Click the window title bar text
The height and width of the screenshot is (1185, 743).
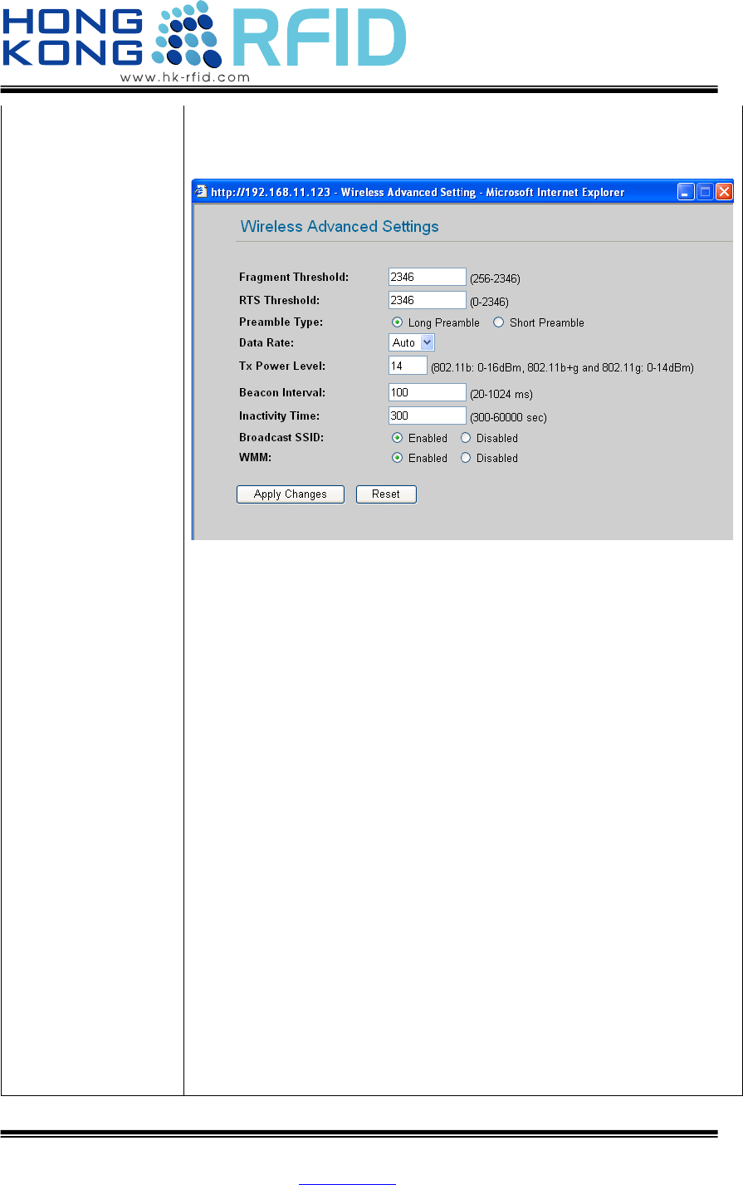[x=418, y=192]
